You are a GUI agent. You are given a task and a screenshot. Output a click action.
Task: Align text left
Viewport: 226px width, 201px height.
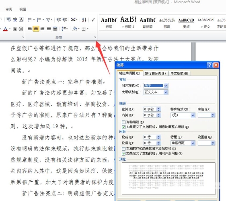[30, 29]
